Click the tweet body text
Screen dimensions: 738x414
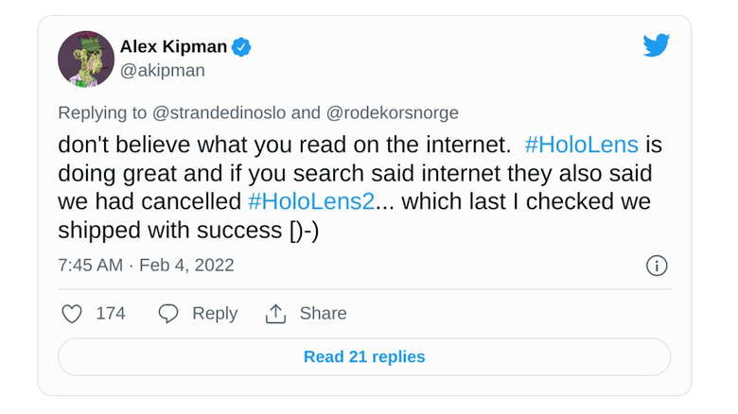(360, 187)
